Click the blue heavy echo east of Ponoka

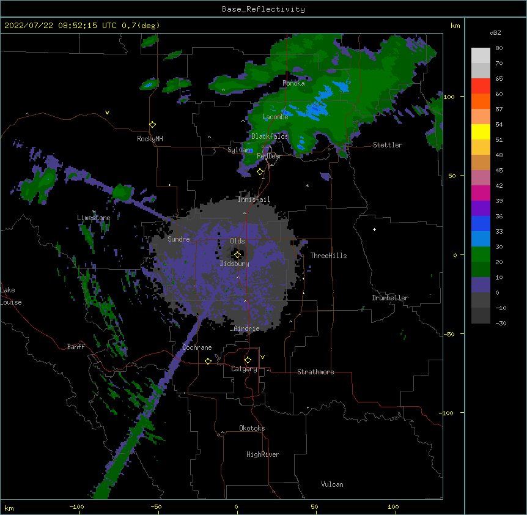coord(342,86)
